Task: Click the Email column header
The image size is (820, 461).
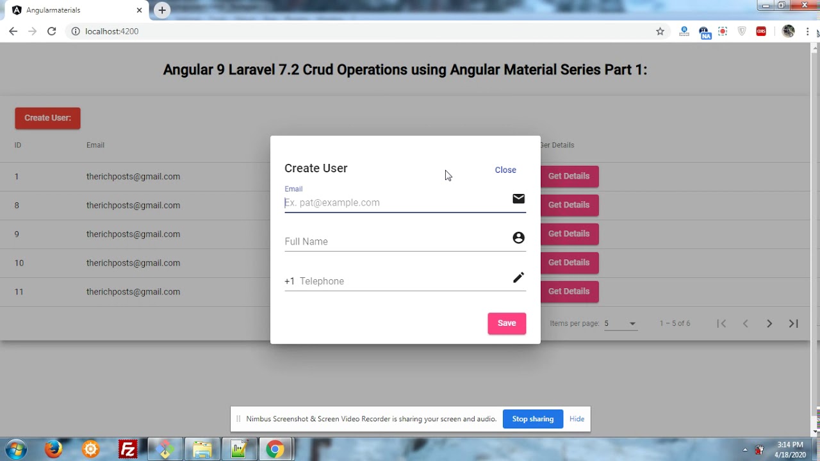Action: tap(95, 145)
